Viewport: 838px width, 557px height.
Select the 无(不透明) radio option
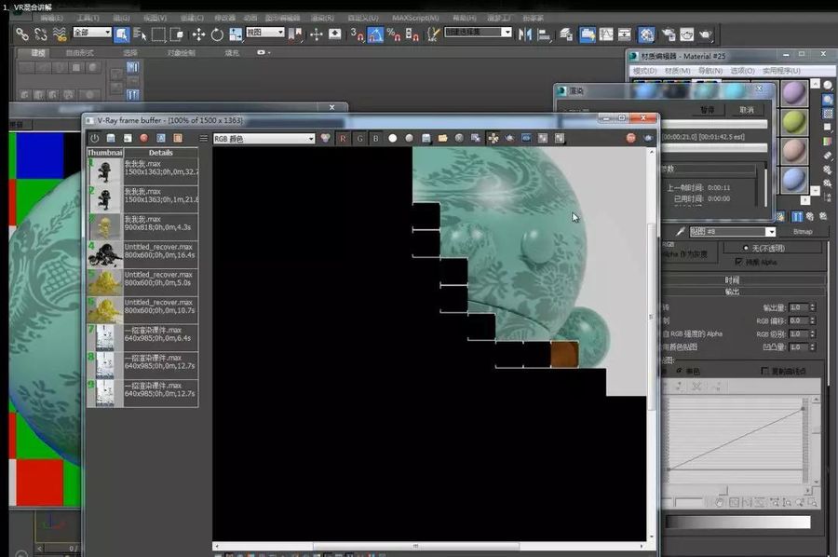746,248
